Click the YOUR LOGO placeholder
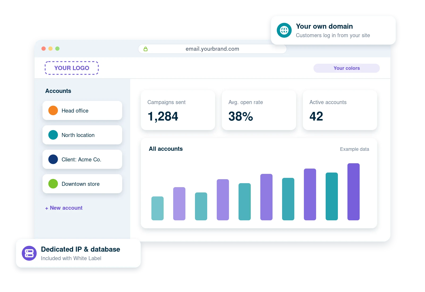425x292 pixels. tap(72, 68)
